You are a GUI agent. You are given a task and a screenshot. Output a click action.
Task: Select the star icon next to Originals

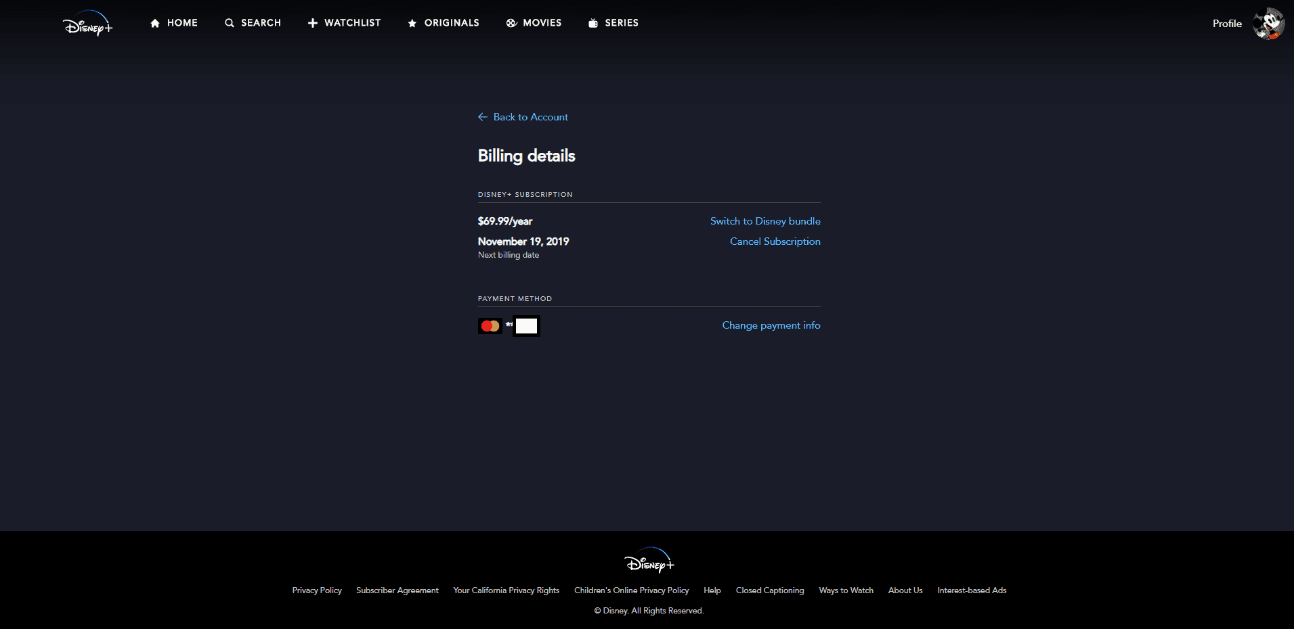(412, 23)
